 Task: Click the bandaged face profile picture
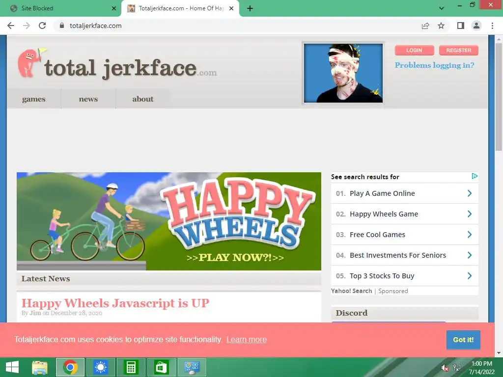[343, 73]
